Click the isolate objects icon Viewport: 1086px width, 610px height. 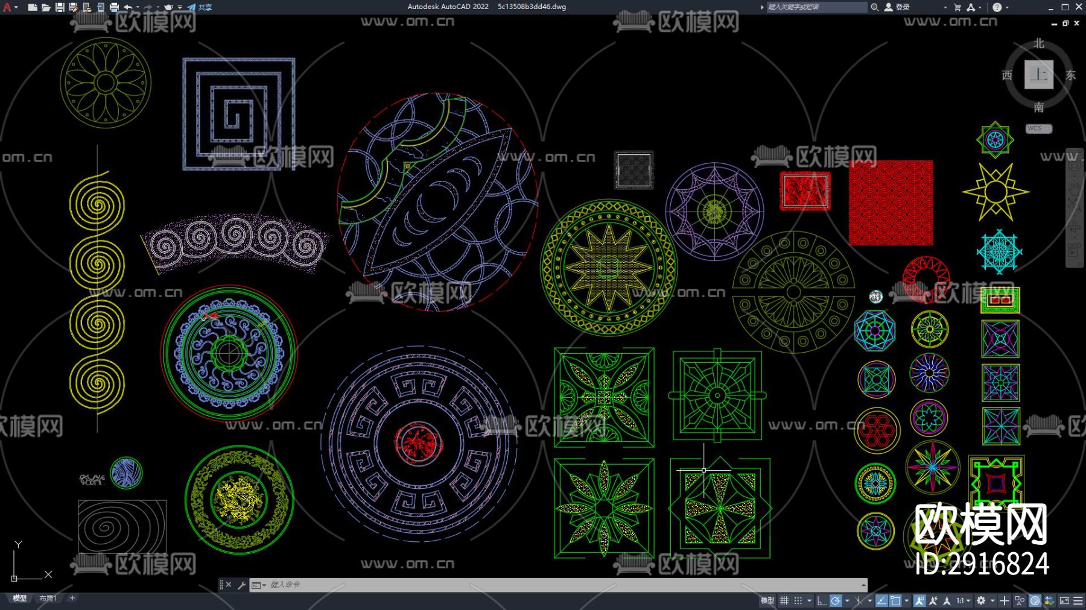coord(1020,600)
